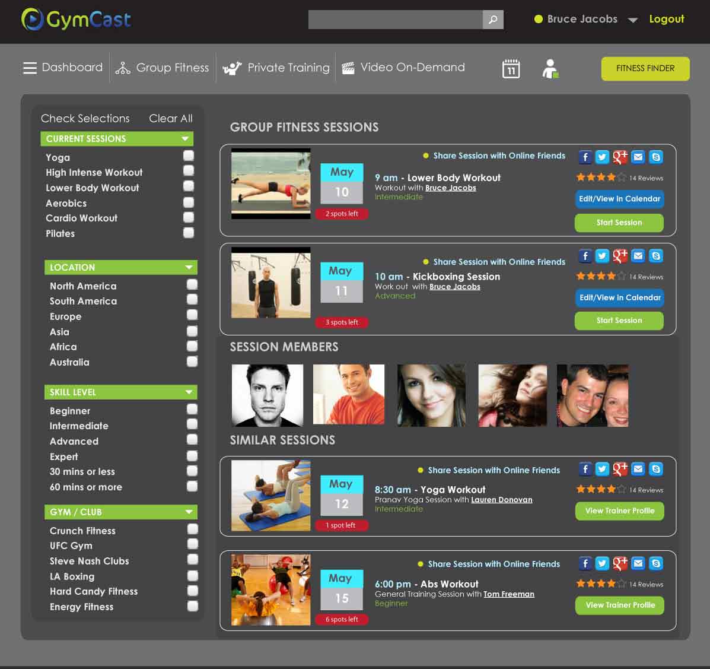Viewport: 710px width, 669px height.
Task: Enable the Pilates filter checkbox
Action: pos(189,233)
